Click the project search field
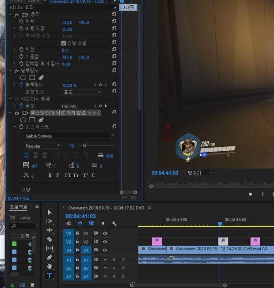 click(23, 226)
